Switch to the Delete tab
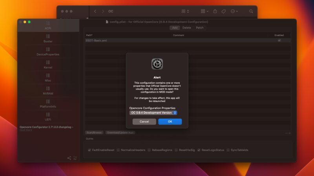The height and width of the screenshot is (176, 314). [187, 28]
